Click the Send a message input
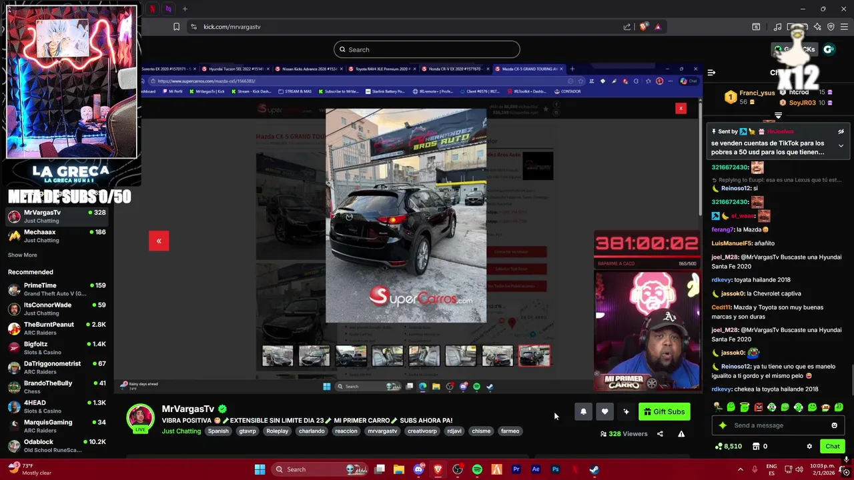This screenshot has height=480, width=854. pyautogui.click(x=778, y=425)
